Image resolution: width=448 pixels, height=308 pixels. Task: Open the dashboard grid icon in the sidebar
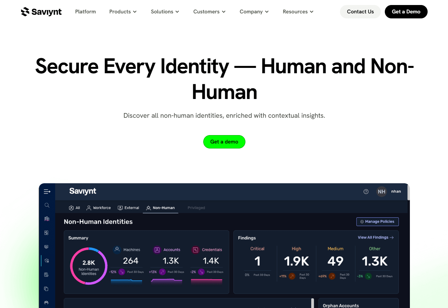click(x=47, y=232)
